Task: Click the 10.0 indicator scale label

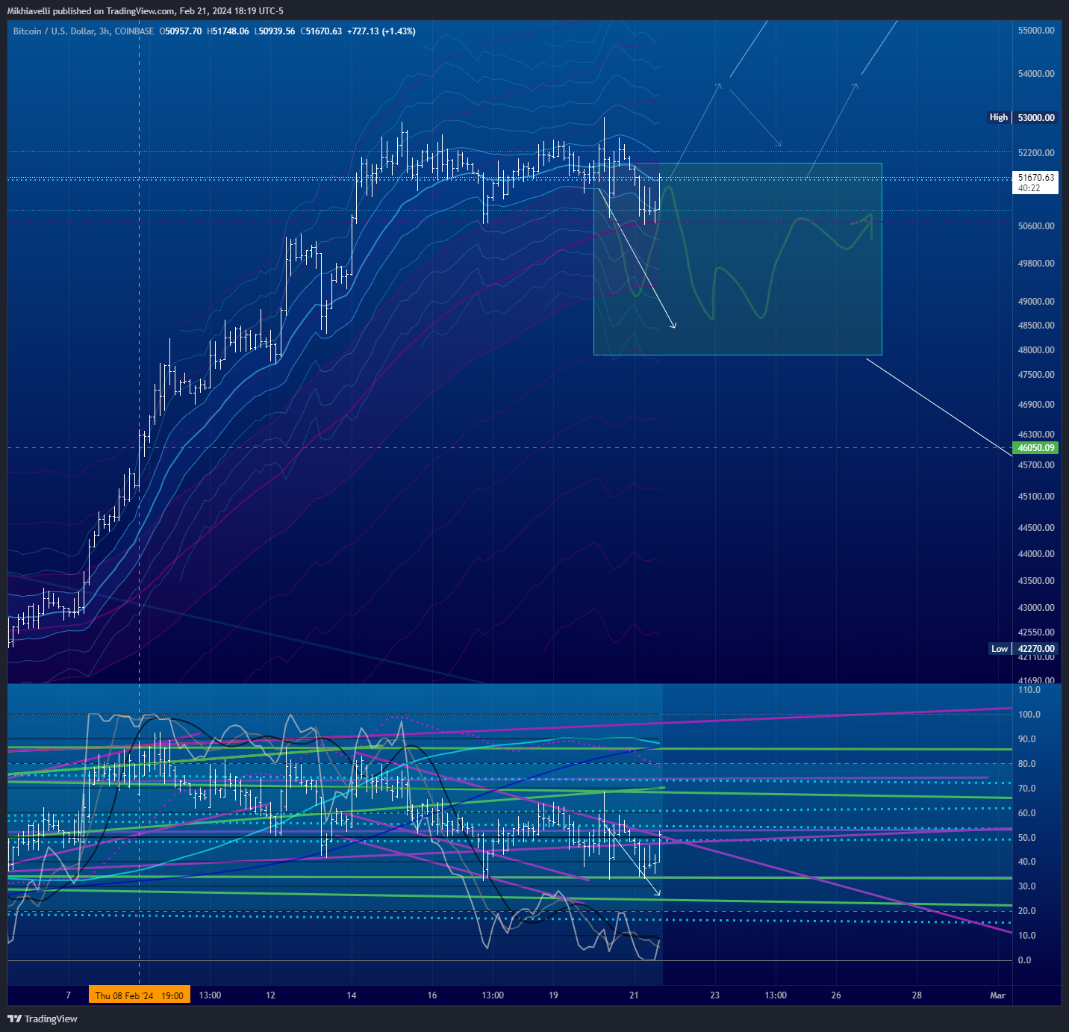Action: point(1027,936)
